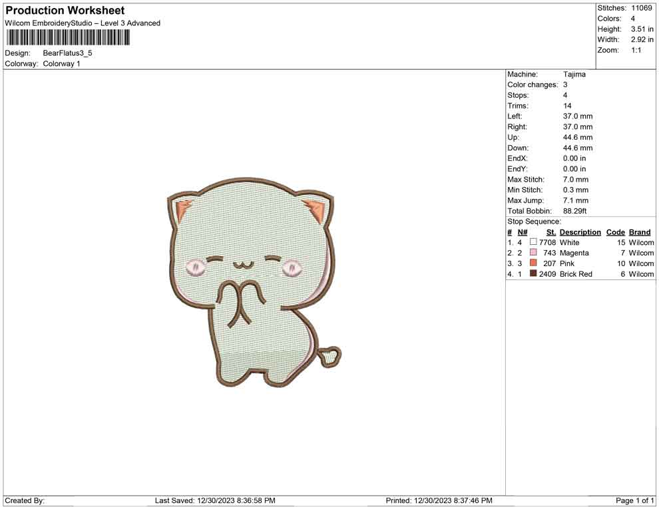Click the 'N#' column header
The width and height of the screenshot is (659, 507).
tap(523, 232)
